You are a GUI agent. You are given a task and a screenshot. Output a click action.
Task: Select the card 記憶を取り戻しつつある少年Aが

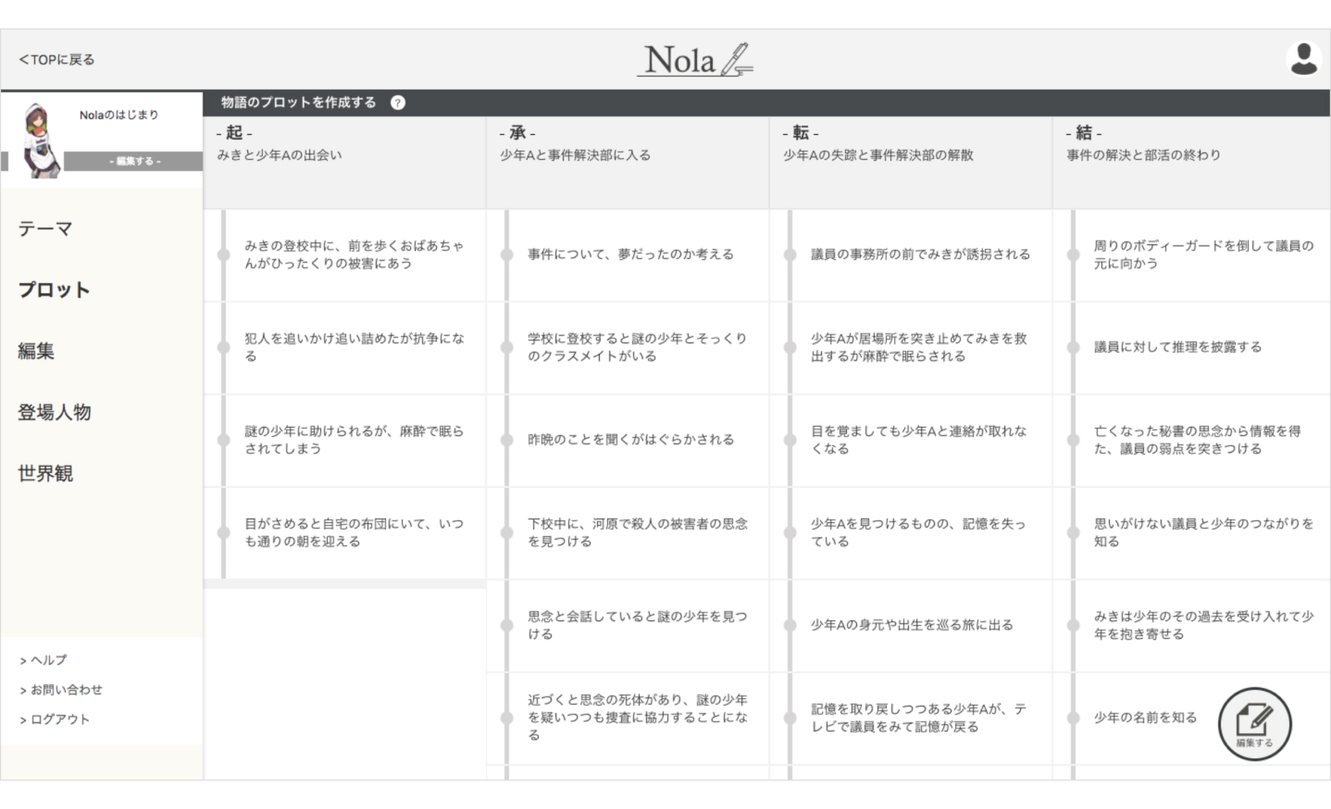coord(911,717)
